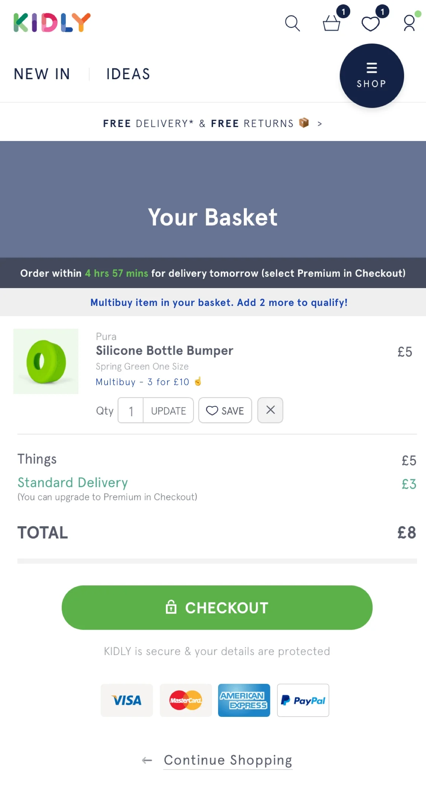Remove item with the X button

[x=270, y=410]
